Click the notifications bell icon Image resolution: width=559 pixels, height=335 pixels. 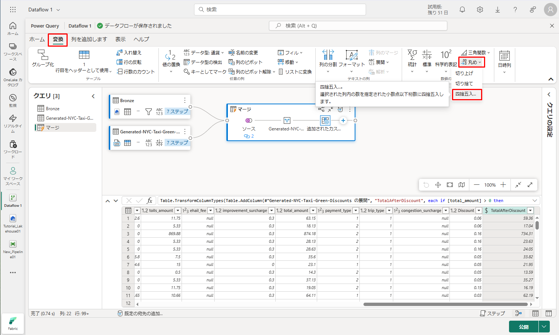point(462,10)
